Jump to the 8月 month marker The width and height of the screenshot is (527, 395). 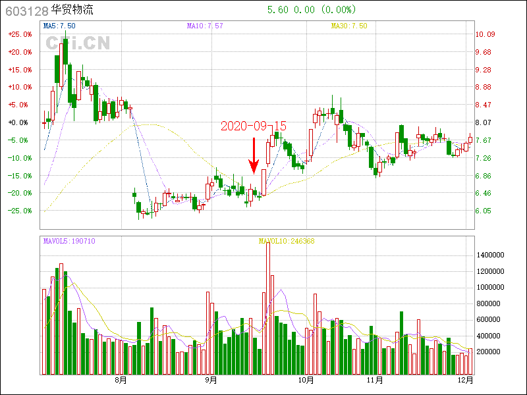pyautogui.click(x=121, y=380)
